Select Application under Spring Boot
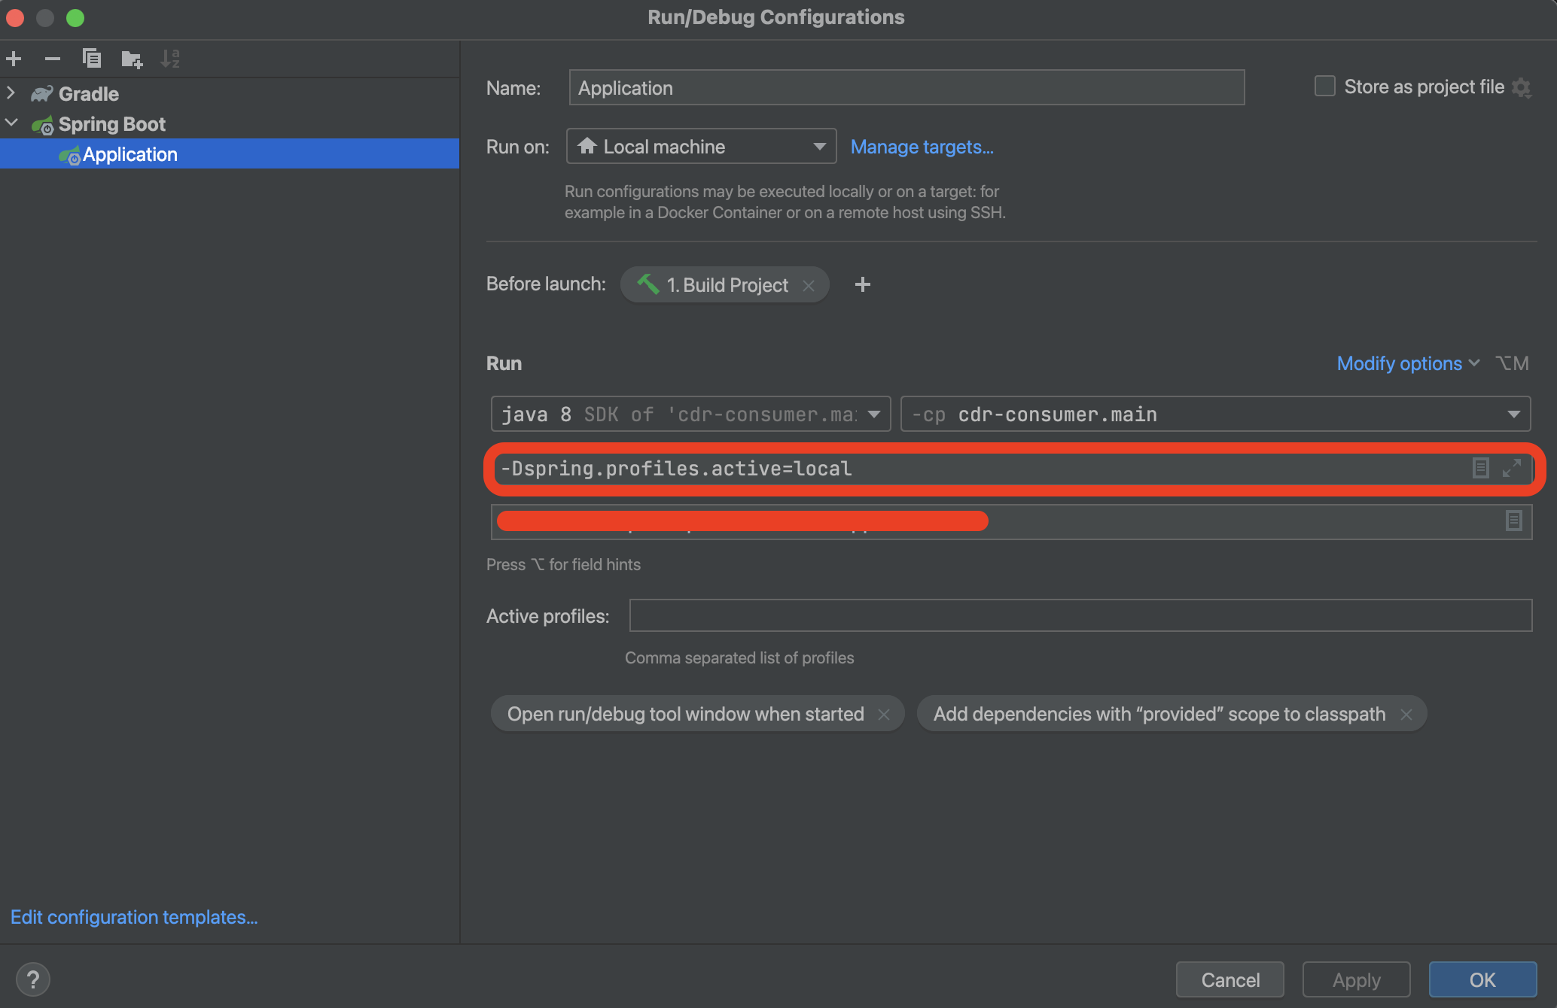 (130, 154)
